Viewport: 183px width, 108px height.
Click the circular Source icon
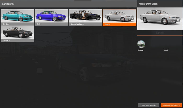141,44
